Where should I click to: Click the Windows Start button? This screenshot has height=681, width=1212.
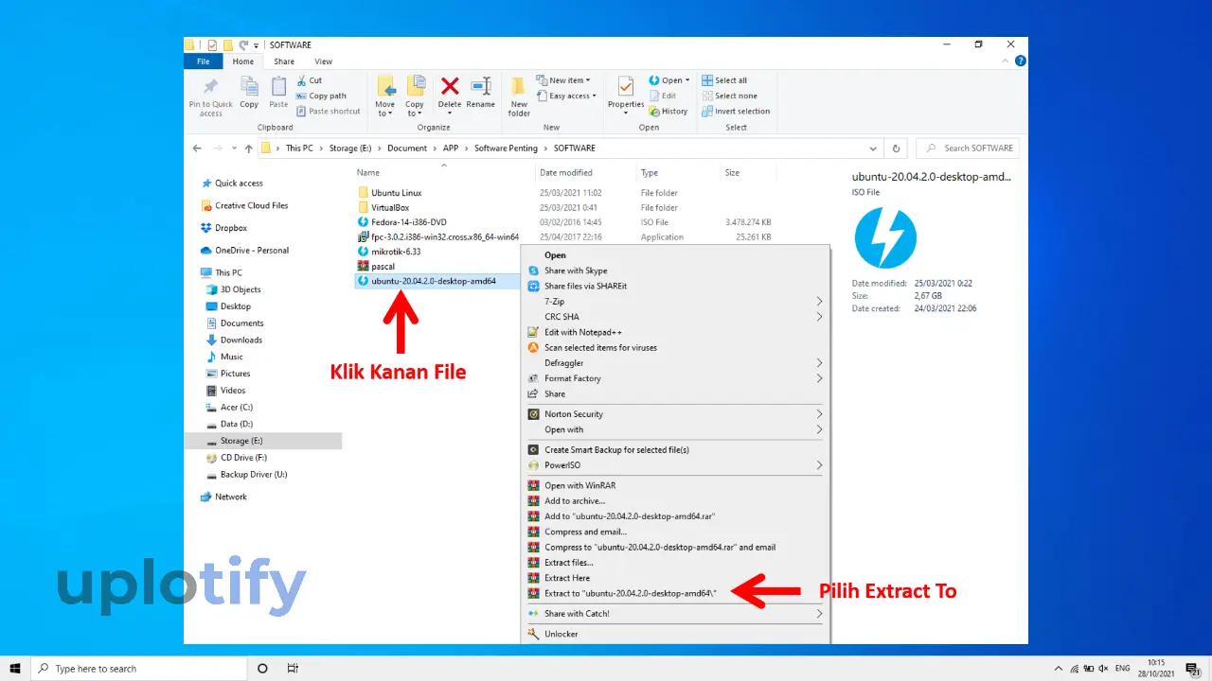(15, 669)
